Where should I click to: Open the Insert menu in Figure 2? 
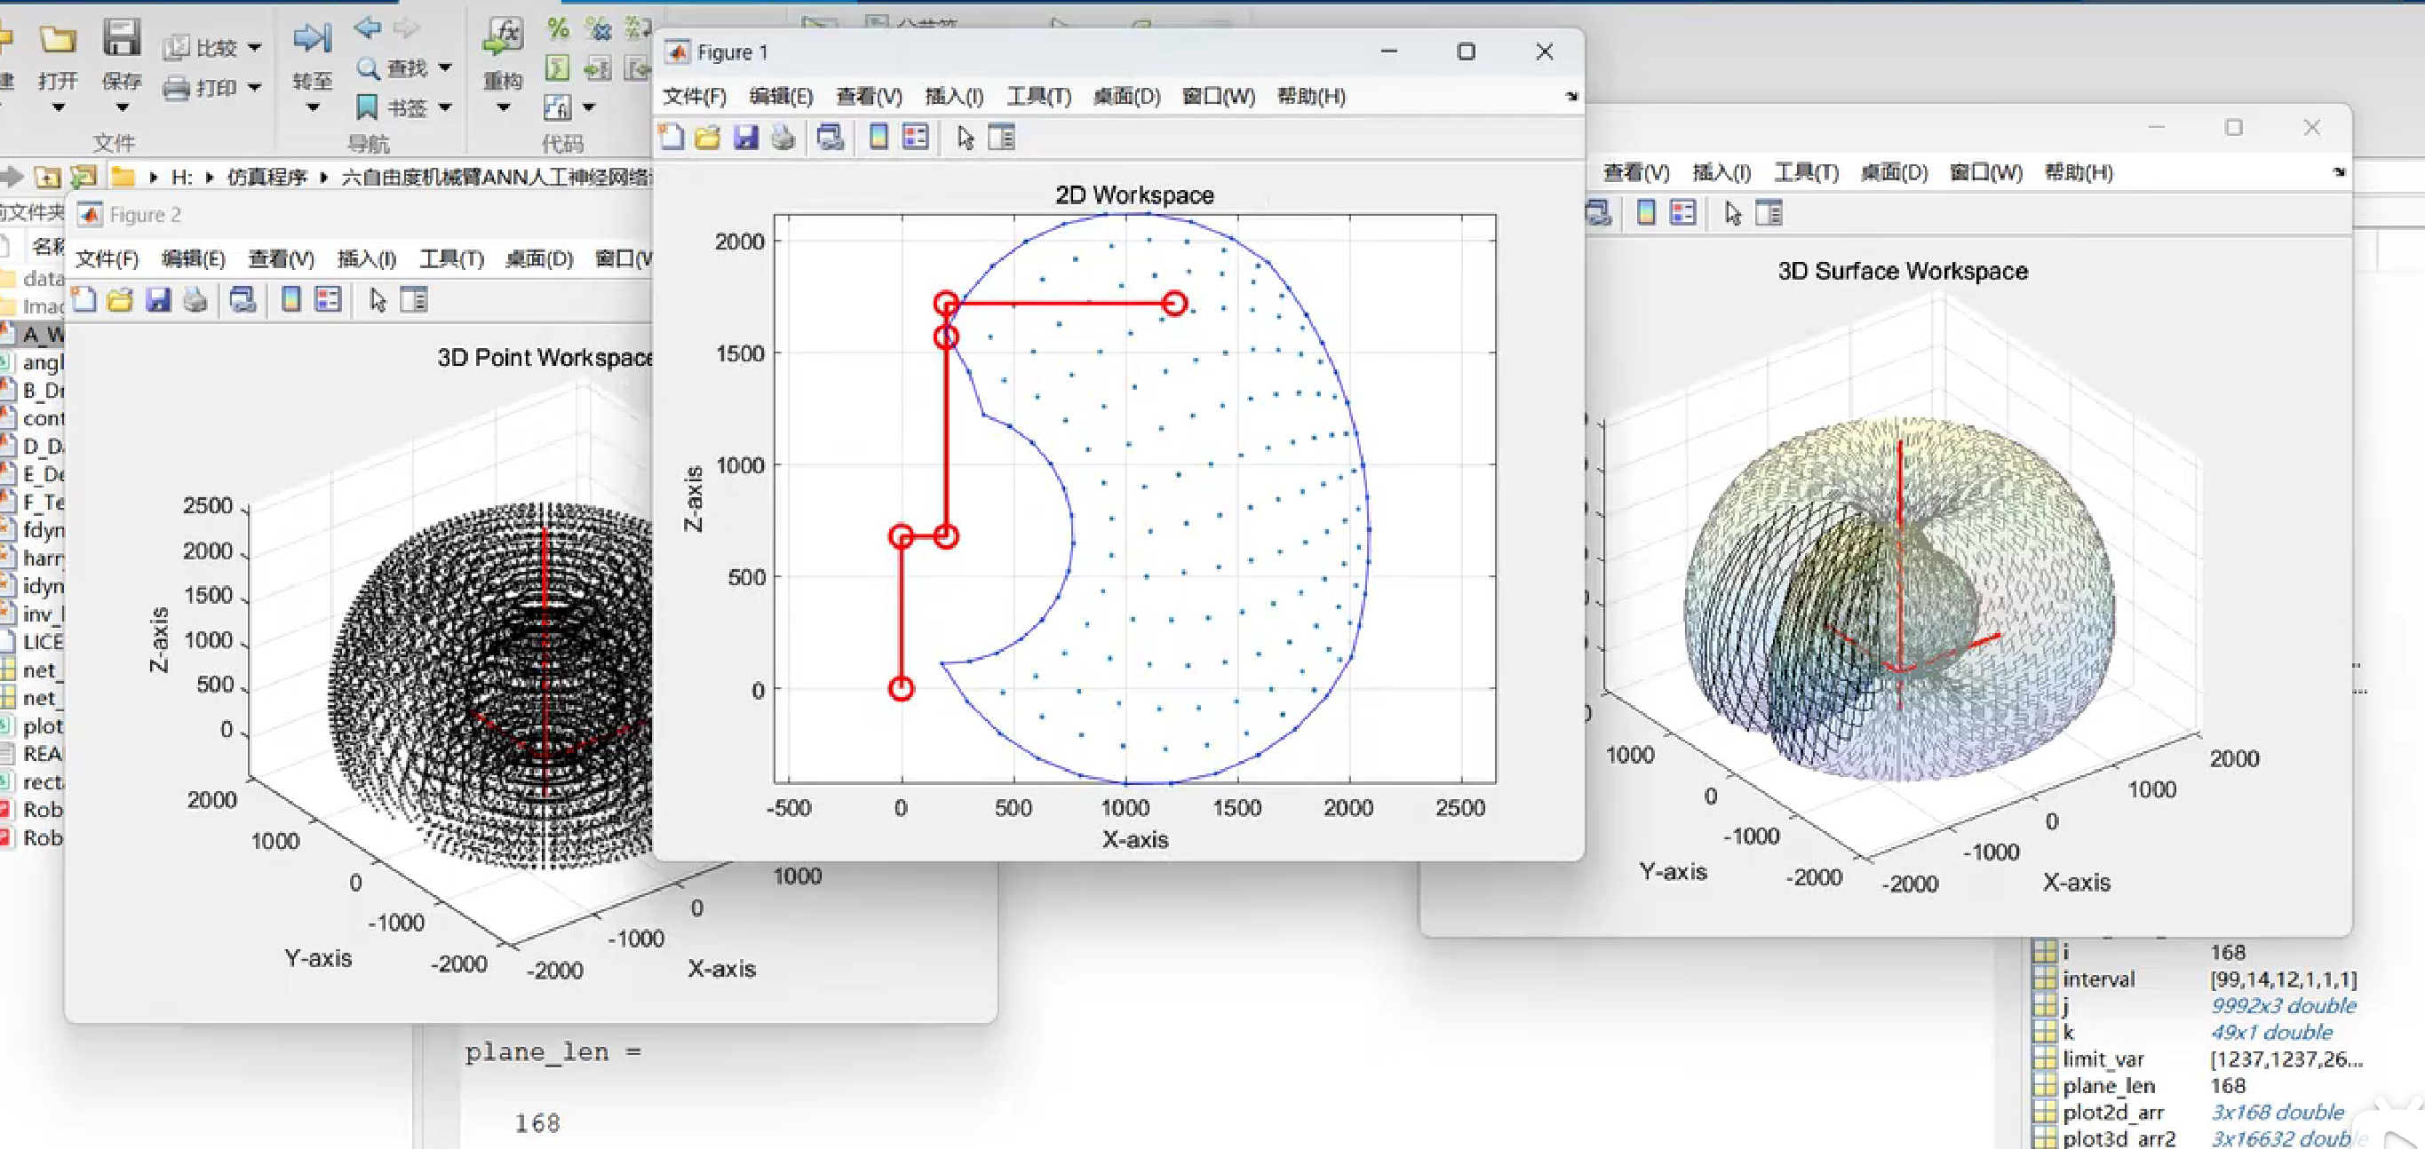[366, 258]
